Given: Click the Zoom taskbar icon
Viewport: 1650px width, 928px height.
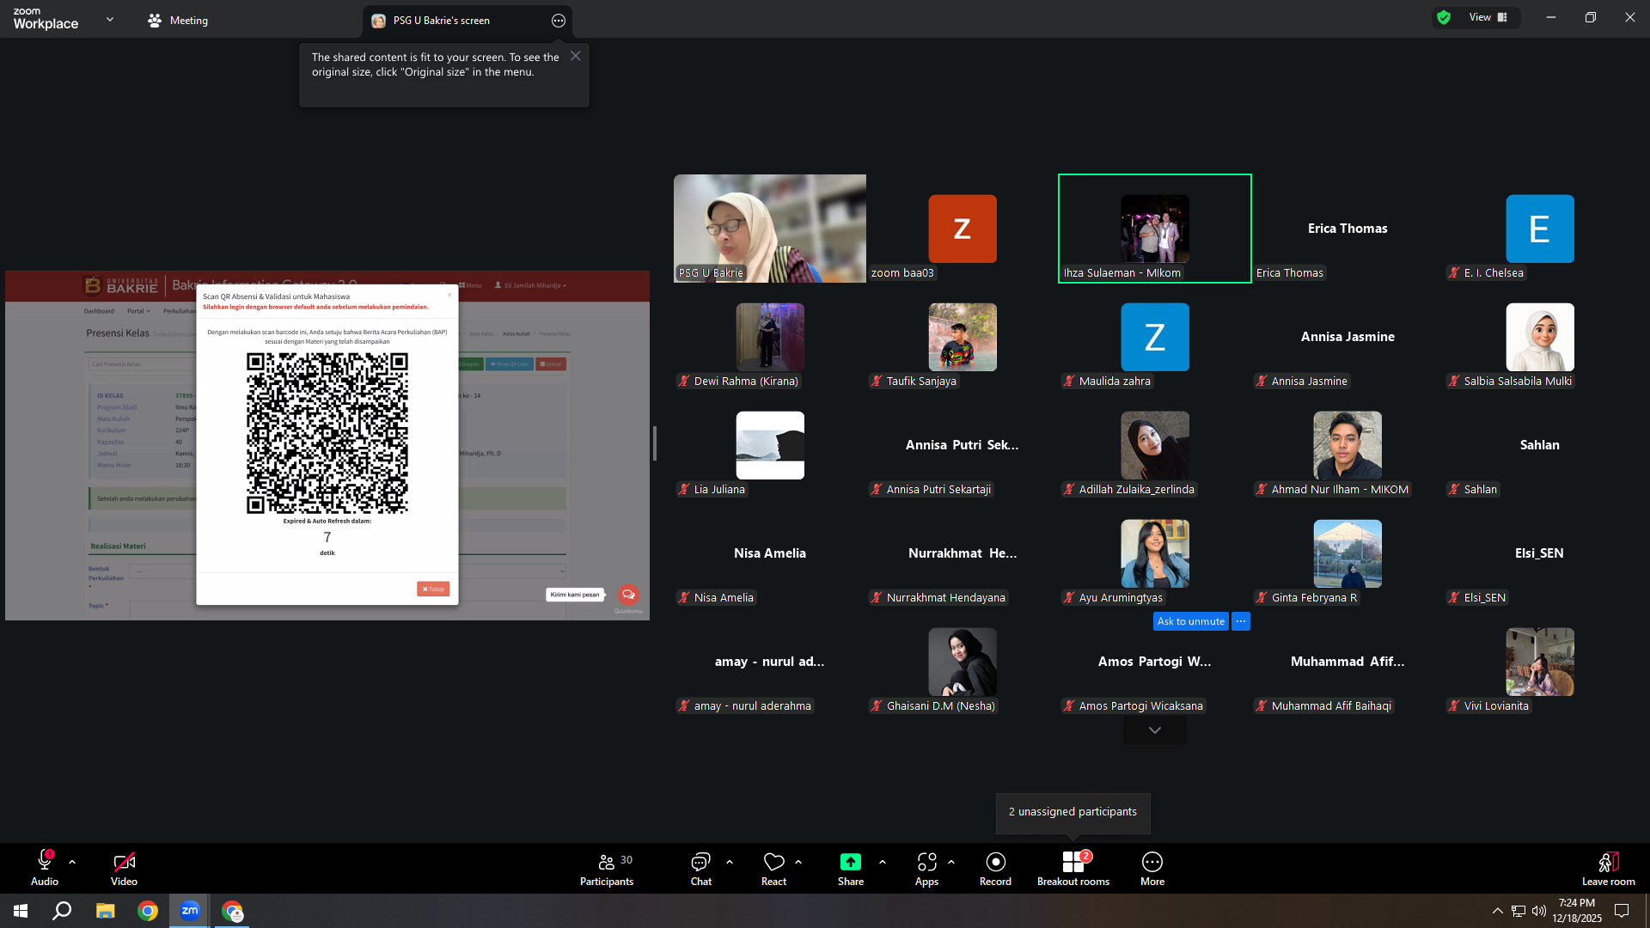Looking at the screenshot, I should tap(190, 911).
